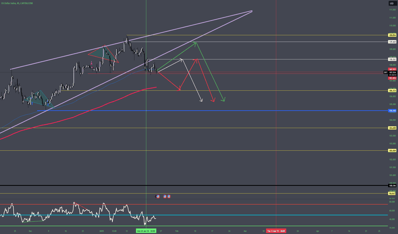Open the last US economic event flag icon
Viewport: 398px width, 234px height.
(x=169, y=196)
